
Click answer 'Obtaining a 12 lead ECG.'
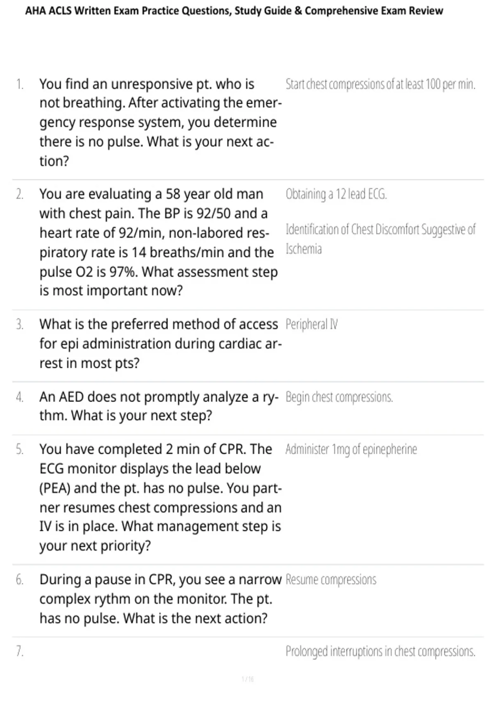(x=336, y=194)
